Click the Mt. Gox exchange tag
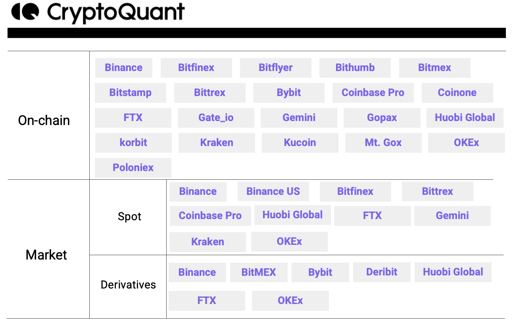This screenshot has height=327, width=515. coord(383,142)
